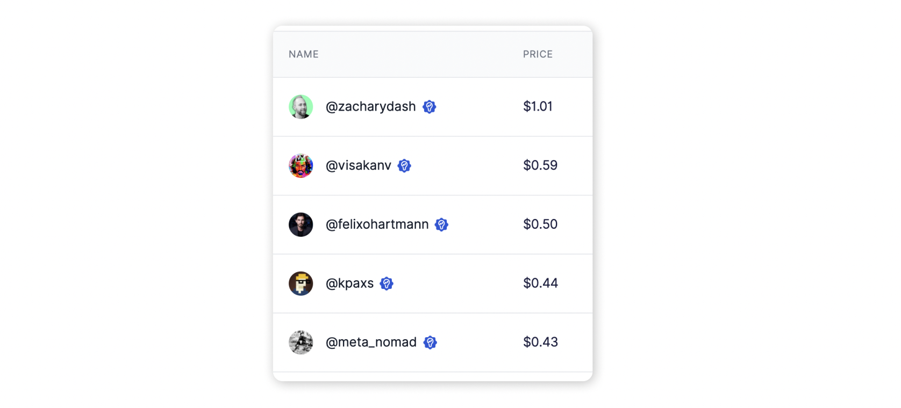Follow the @felixohartmann username link
Image resolution: width=901 pixels, height=408 pixels.
pyautogui.click(x=377, y=224)
